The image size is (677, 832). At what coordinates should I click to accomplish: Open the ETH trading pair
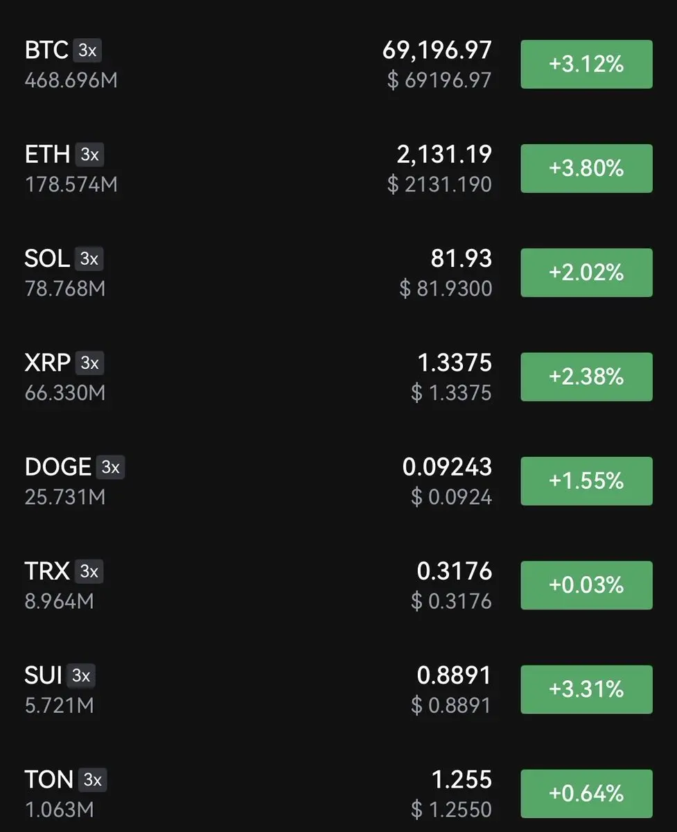coord(47,155)
